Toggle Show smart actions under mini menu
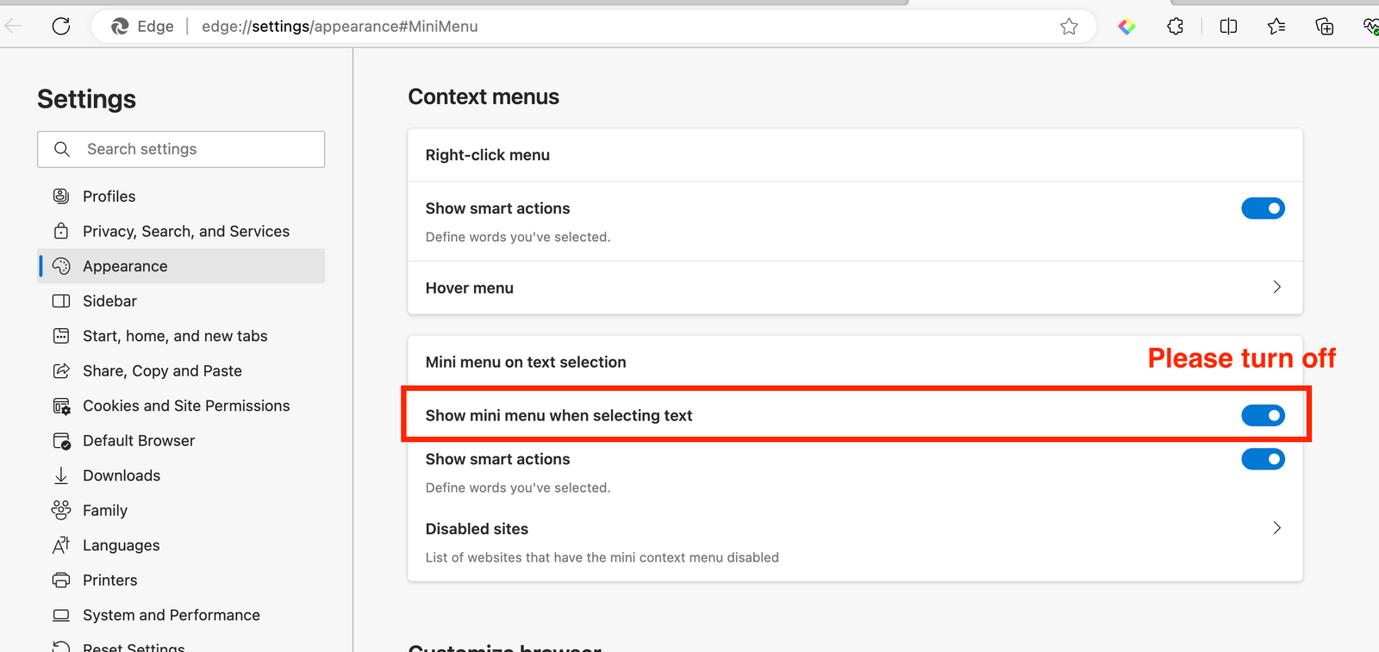Viewport: 1379px width, 652px height. point(1263,458)
